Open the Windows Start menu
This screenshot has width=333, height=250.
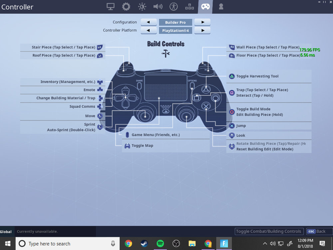[8, 244]
